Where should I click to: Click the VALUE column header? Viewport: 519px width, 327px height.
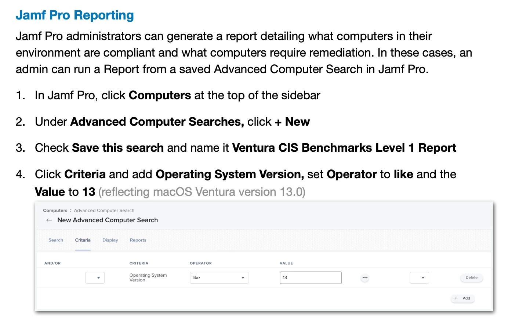pos(286,263)
